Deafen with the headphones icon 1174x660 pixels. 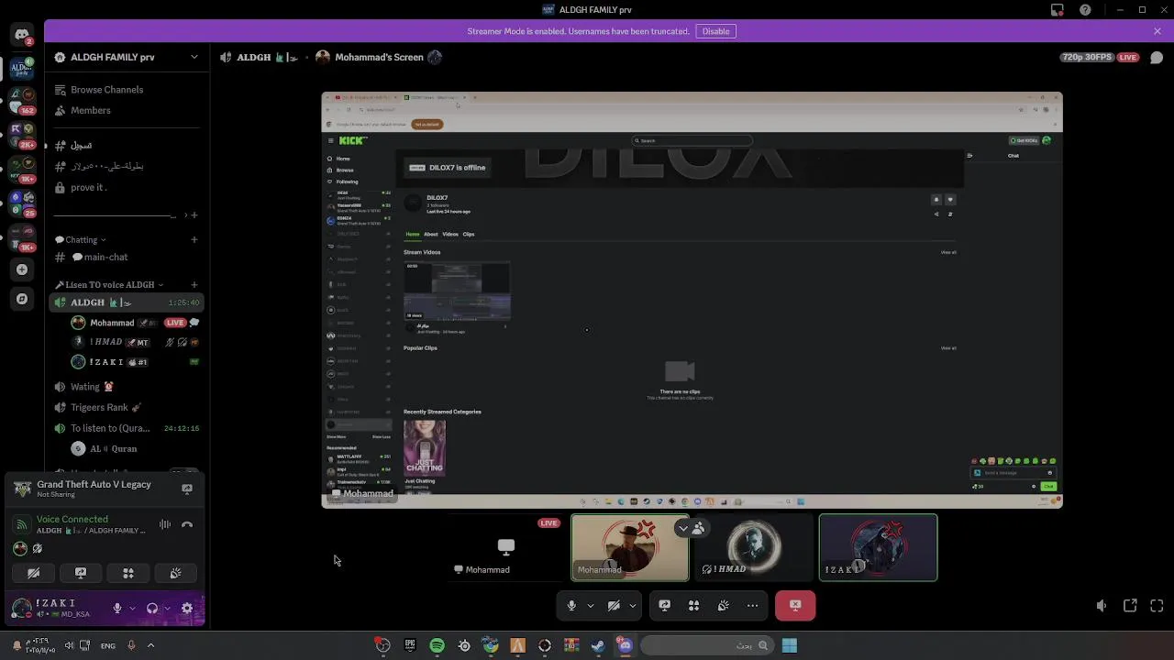(152, 608)
